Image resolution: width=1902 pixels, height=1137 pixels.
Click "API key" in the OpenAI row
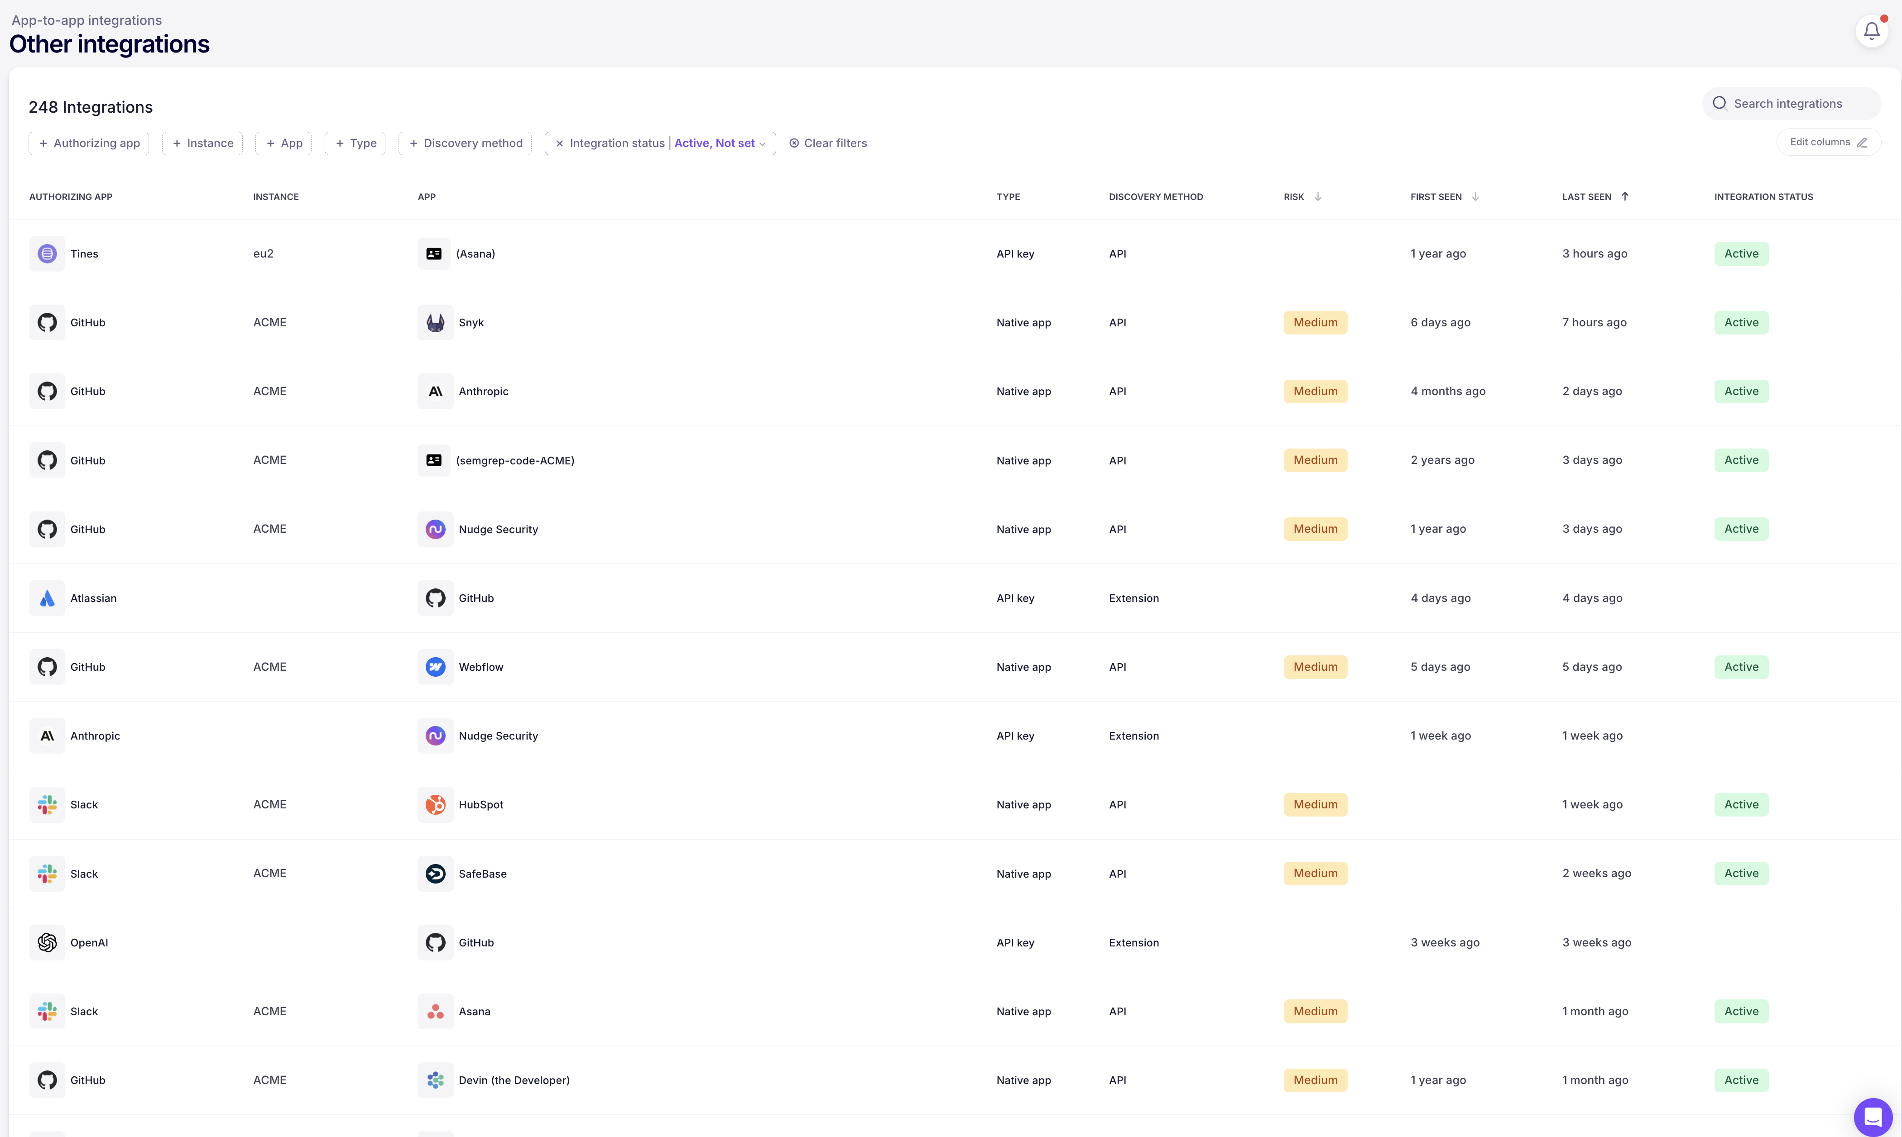tap(1014, 942)
